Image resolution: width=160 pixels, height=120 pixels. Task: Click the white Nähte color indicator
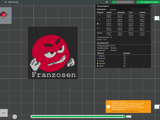[98, 66]
